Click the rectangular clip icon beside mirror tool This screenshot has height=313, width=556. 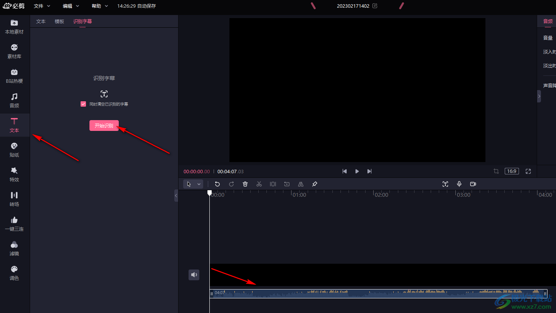pyautogui.click(x=287, y=184)
